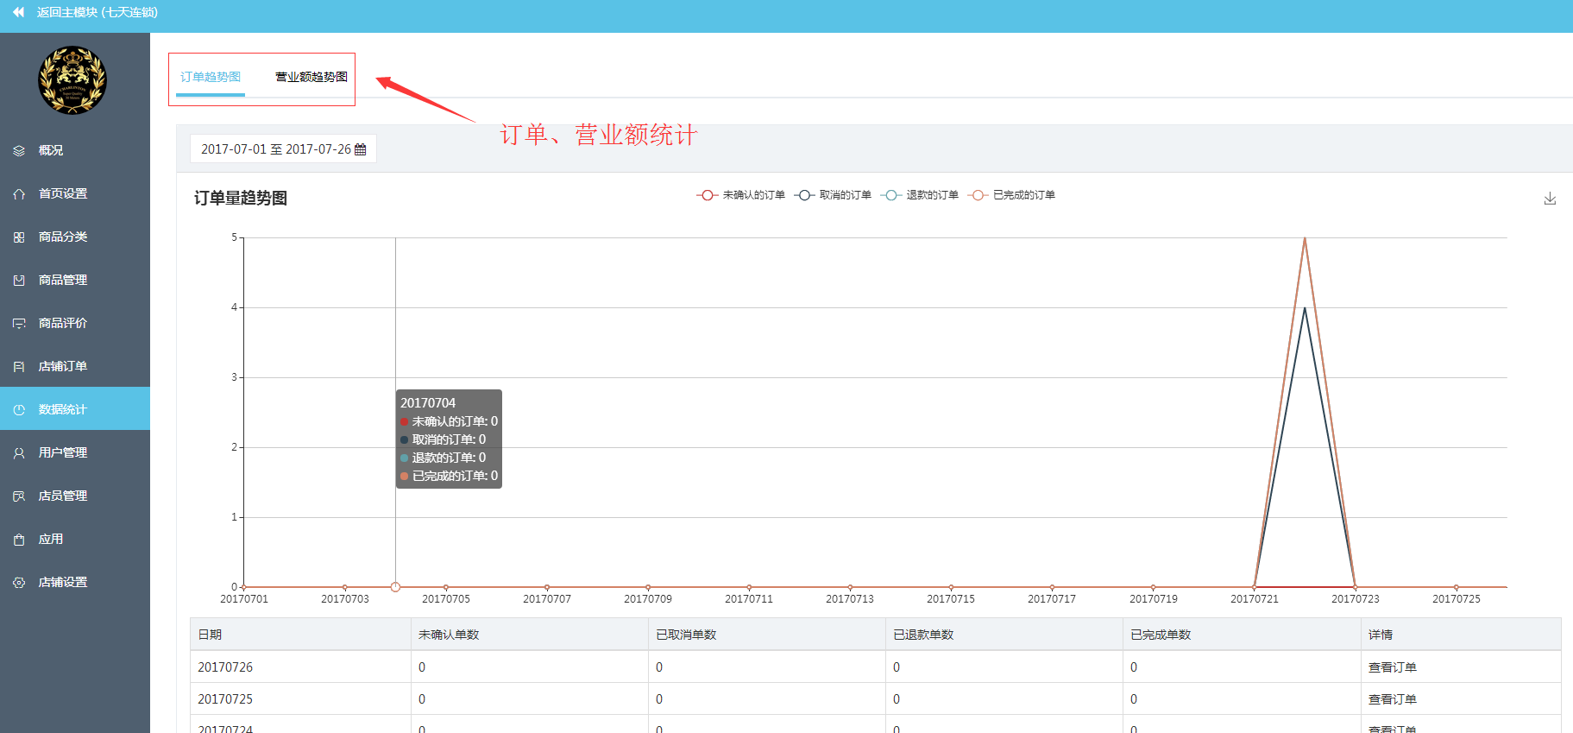Click the 应用 bag icon
Viewport: 1573px width, 733px height.
pyautogui.click(x=19, y=539)
